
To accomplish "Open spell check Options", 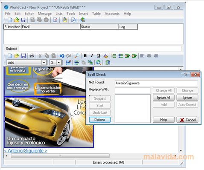I will click(100, 120).
